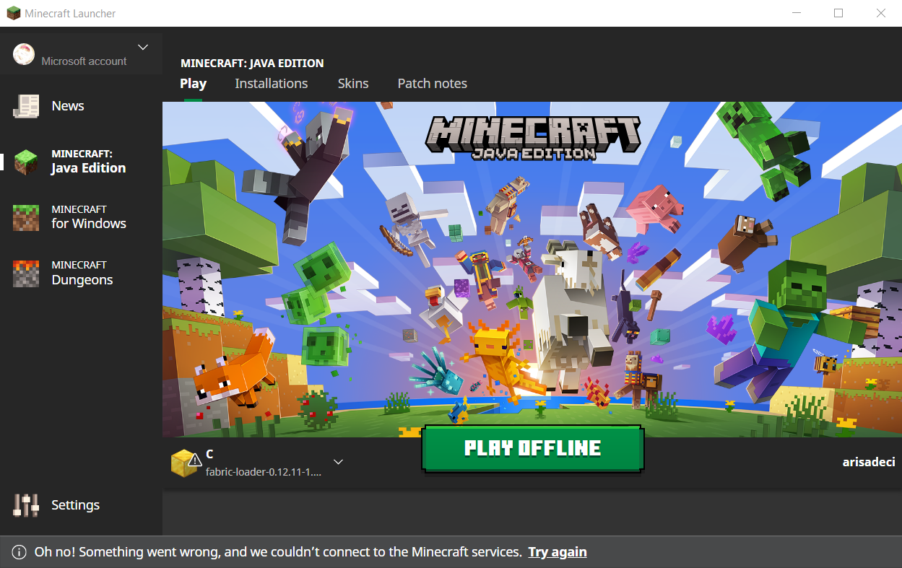The image size is (902, 568).
Task: Switch to the Play tab
Action: [x=193, y=84]
